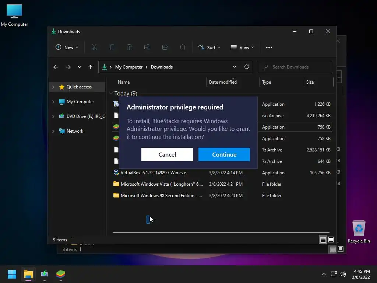The width and height of the screenshot is (377, 283).
Task: Open the clock showing 4:45 PM
Action: [x=361, y=274]
